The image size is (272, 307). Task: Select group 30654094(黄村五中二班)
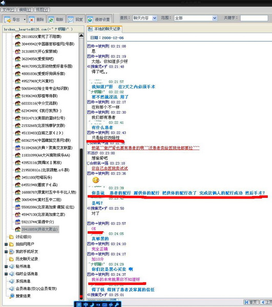point(41,200)
